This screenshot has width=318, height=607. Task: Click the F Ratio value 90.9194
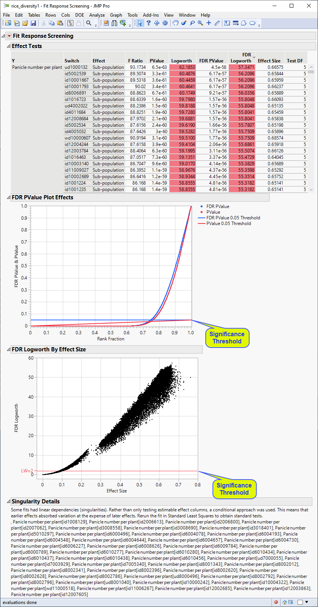point(138,138)
